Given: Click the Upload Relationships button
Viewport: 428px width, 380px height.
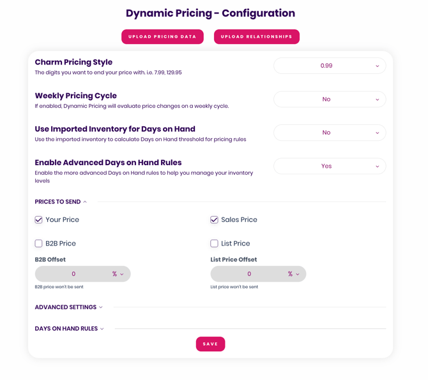Looking at the screenshot, I should click(256, 37).
